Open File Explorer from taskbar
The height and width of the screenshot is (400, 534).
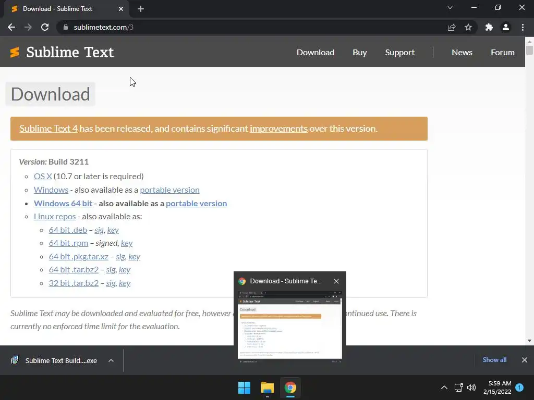268,387
